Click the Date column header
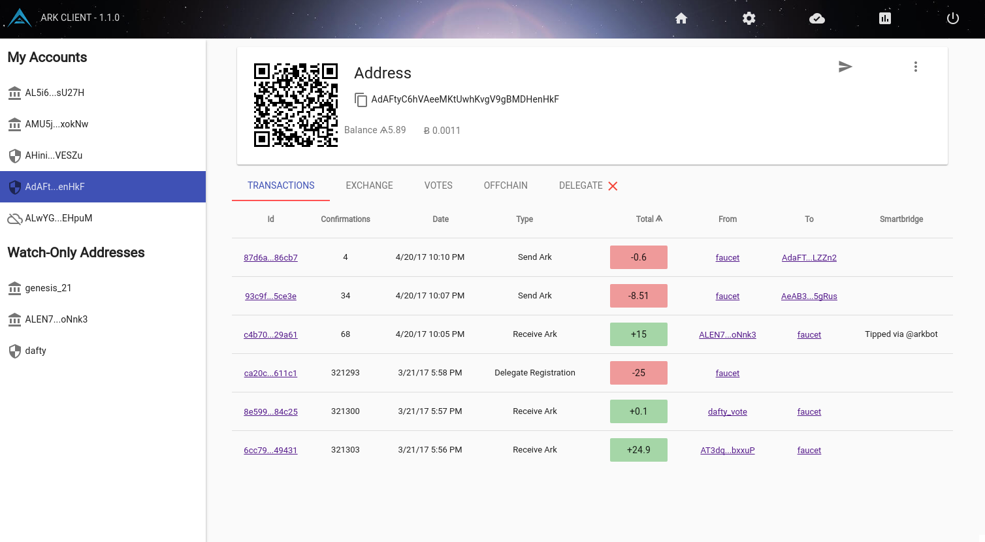 440,219
